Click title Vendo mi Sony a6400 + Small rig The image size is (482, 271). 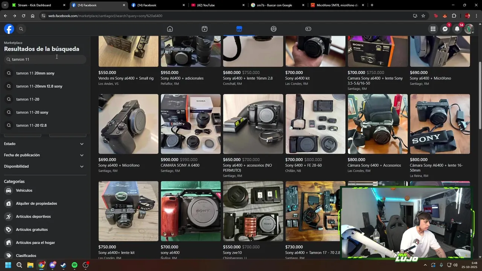(126, 78)
